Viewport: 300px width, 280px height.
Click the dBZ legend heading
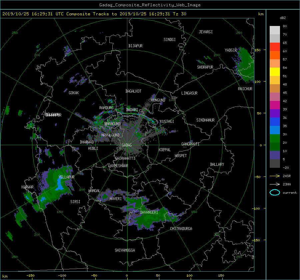[x=283, y=18]
